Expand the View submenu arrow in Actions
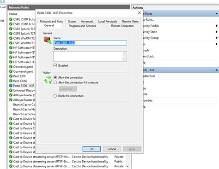 coord(217,44)
